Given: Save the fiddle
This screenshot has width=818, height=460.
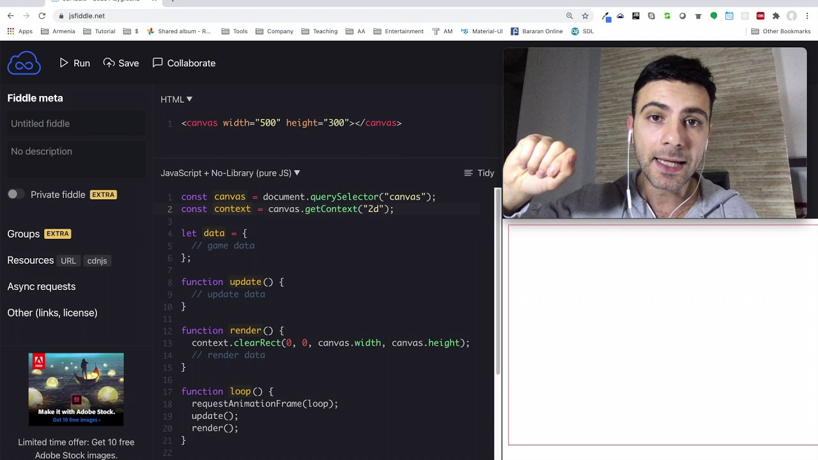Looking at the screenshot, I should 121,63.
